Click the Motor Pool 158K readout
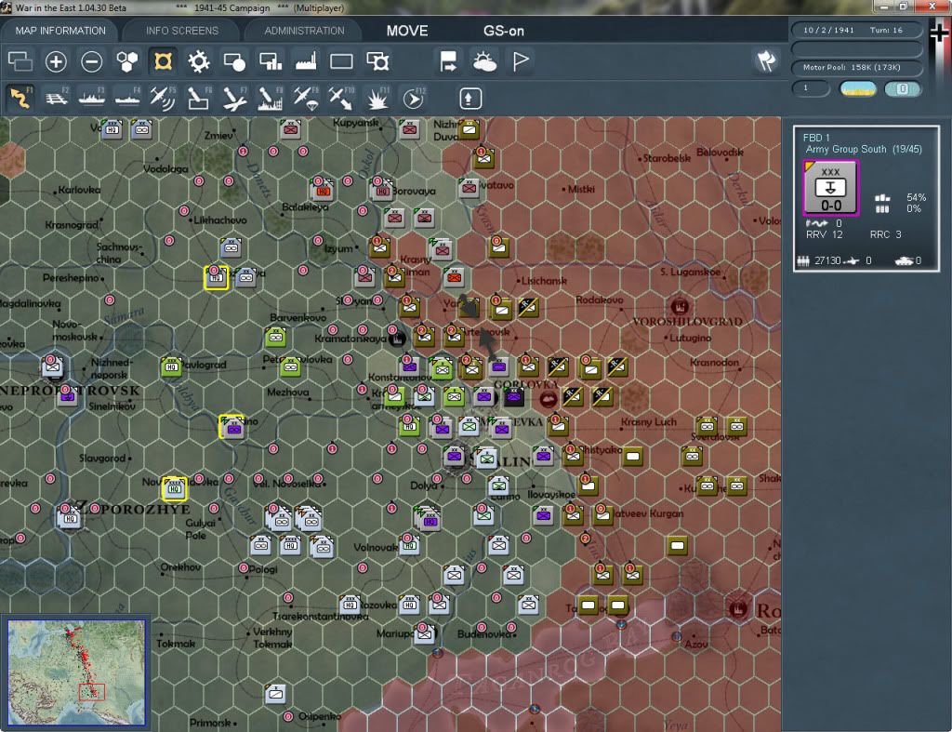The width and height of the screenshot is (952, 732). pyautogui.click(x=856, y=67)
